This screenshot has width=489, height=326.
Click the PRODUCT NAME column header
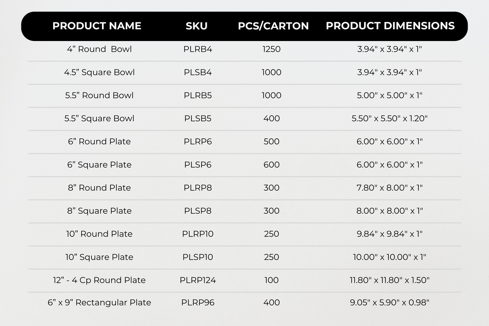click(x=97, y=26)
